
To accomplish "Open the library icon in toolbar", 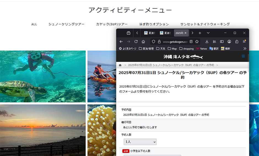I will tap(214, 41).
